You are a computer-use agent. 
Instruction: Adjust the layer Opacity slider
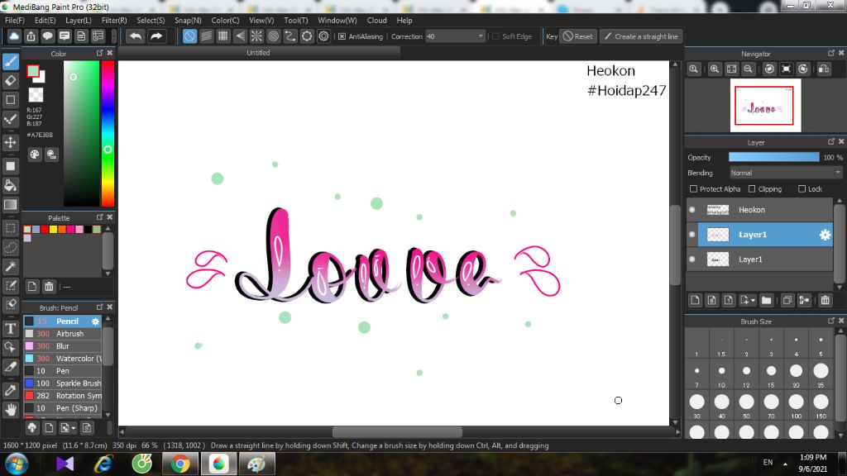coord(773,157)
